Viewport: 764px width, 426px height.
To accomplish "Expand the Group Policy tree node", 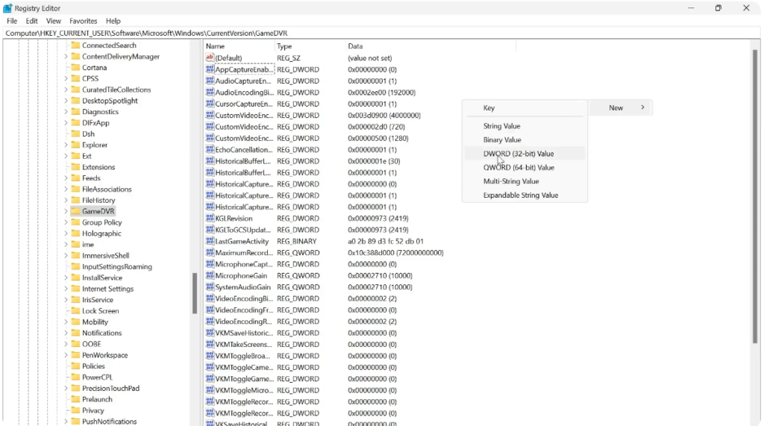I will tap(66, 222).
